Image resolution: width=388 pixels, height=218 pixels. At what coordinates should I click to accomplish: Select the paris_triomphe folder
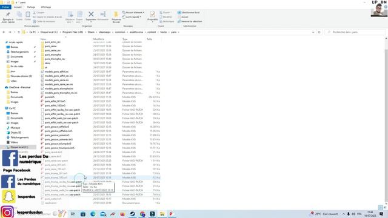(53, 55)
